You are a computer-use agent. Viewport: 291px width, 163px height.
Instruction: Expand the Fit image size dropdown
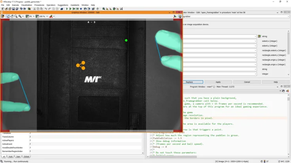[x=33, y=17]
